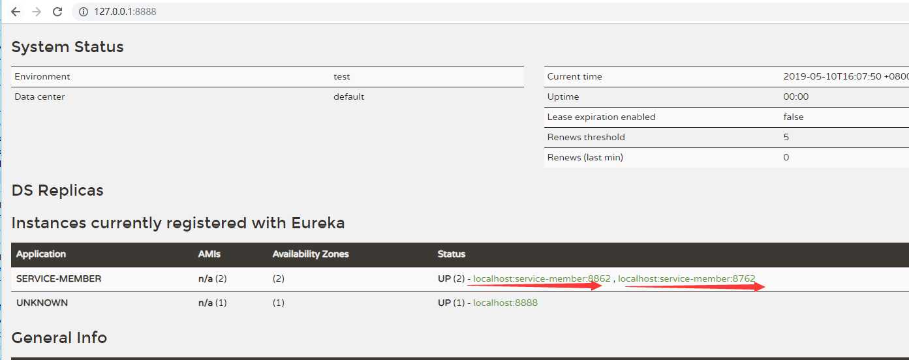Click the environment value 'test'
Viewport: 909px width, 360px height.
342,76
